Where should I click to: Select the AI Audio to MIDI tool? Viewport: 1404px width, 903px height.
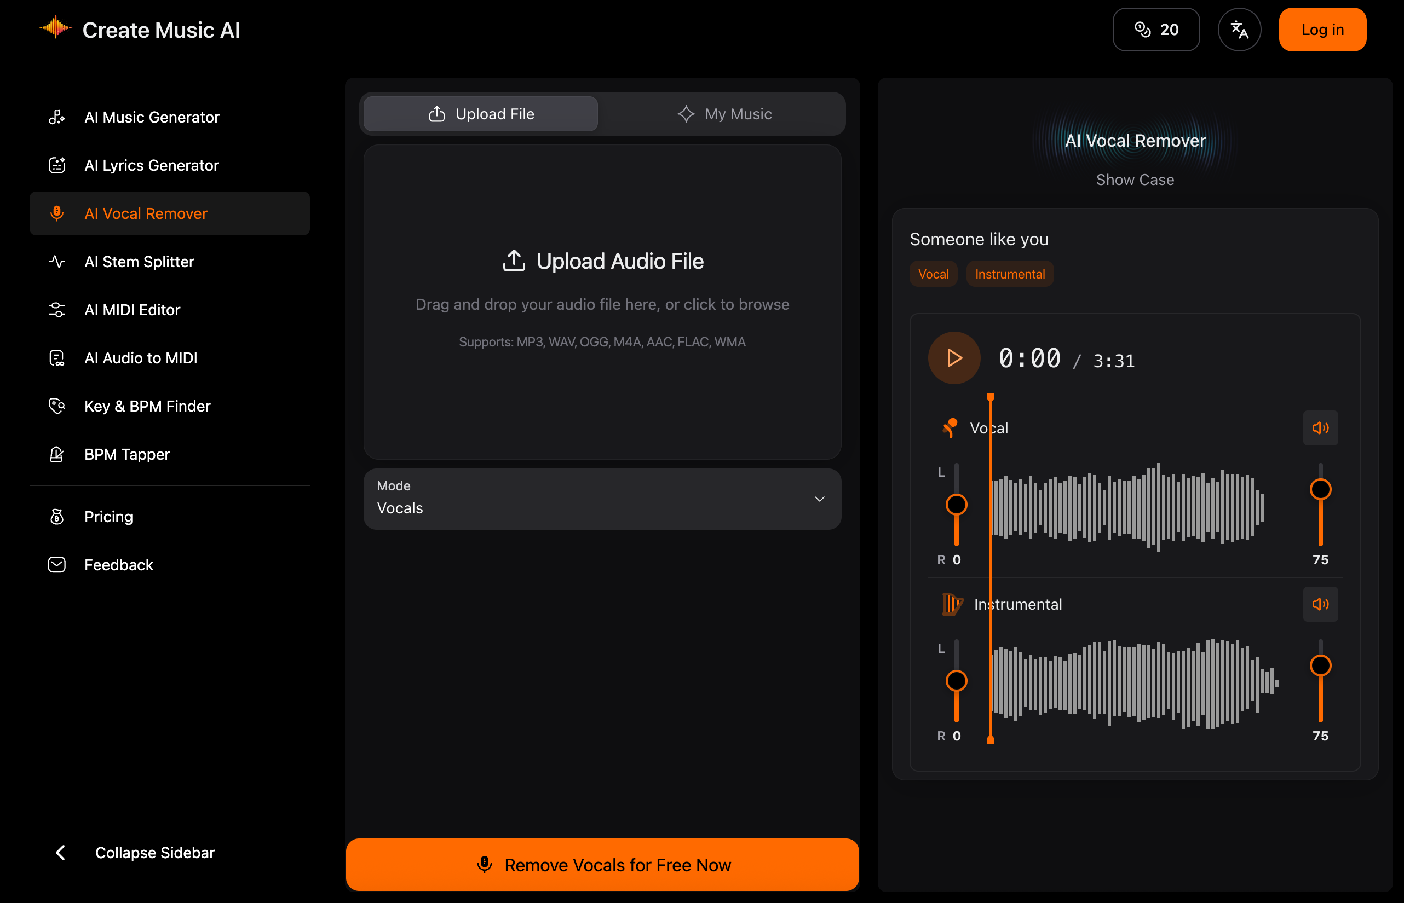pos(140,358)
